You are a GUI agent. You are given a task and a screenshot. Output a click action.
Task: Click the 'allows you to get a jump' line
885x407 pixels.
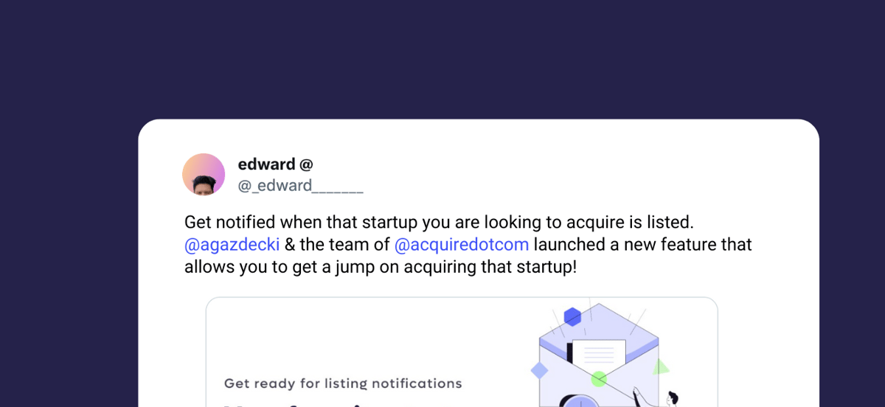pyautogui.click(x=381, y=266)
